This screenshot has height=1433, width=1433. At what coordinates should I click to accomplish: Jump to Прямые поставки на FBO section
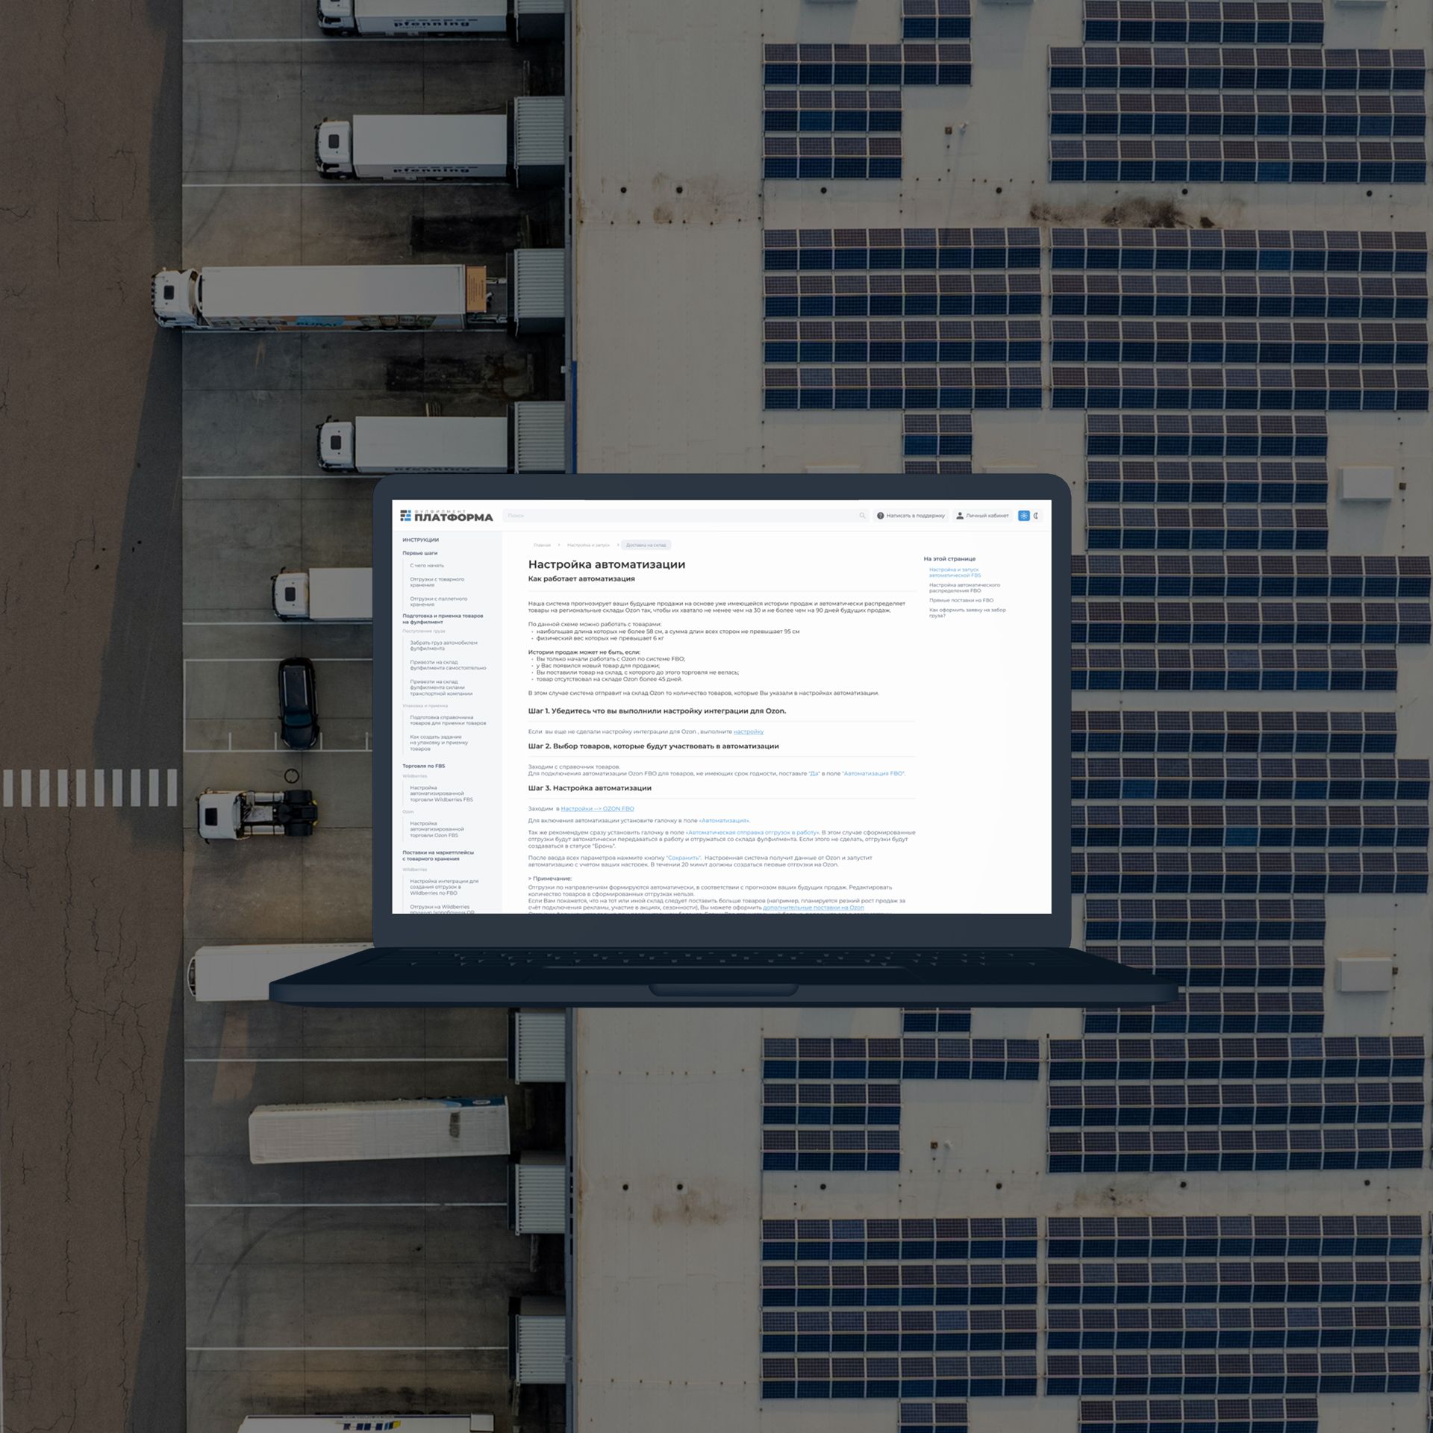(961, 600)
